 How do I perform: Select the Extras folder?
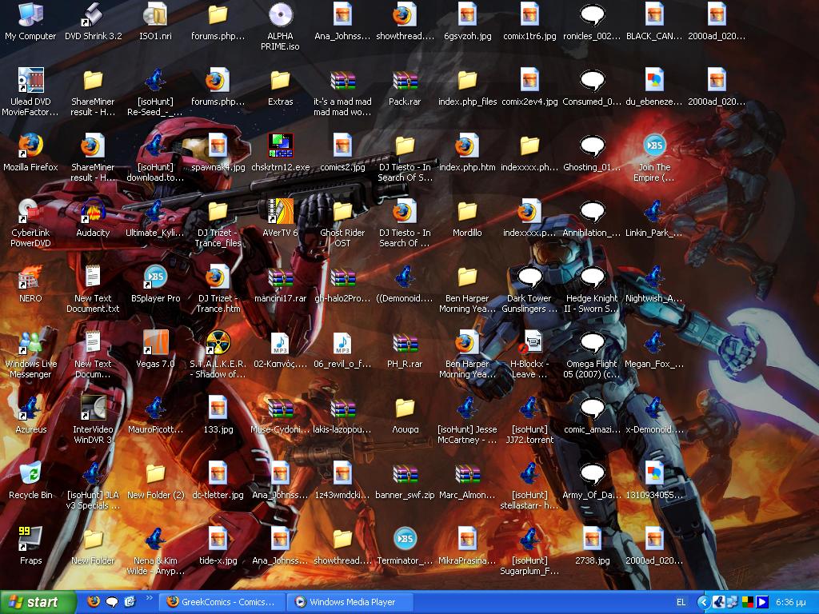(x=280, y=88)
